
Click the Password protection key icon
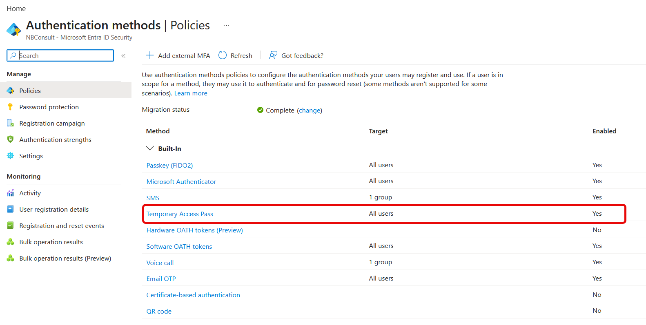(10, 107)
